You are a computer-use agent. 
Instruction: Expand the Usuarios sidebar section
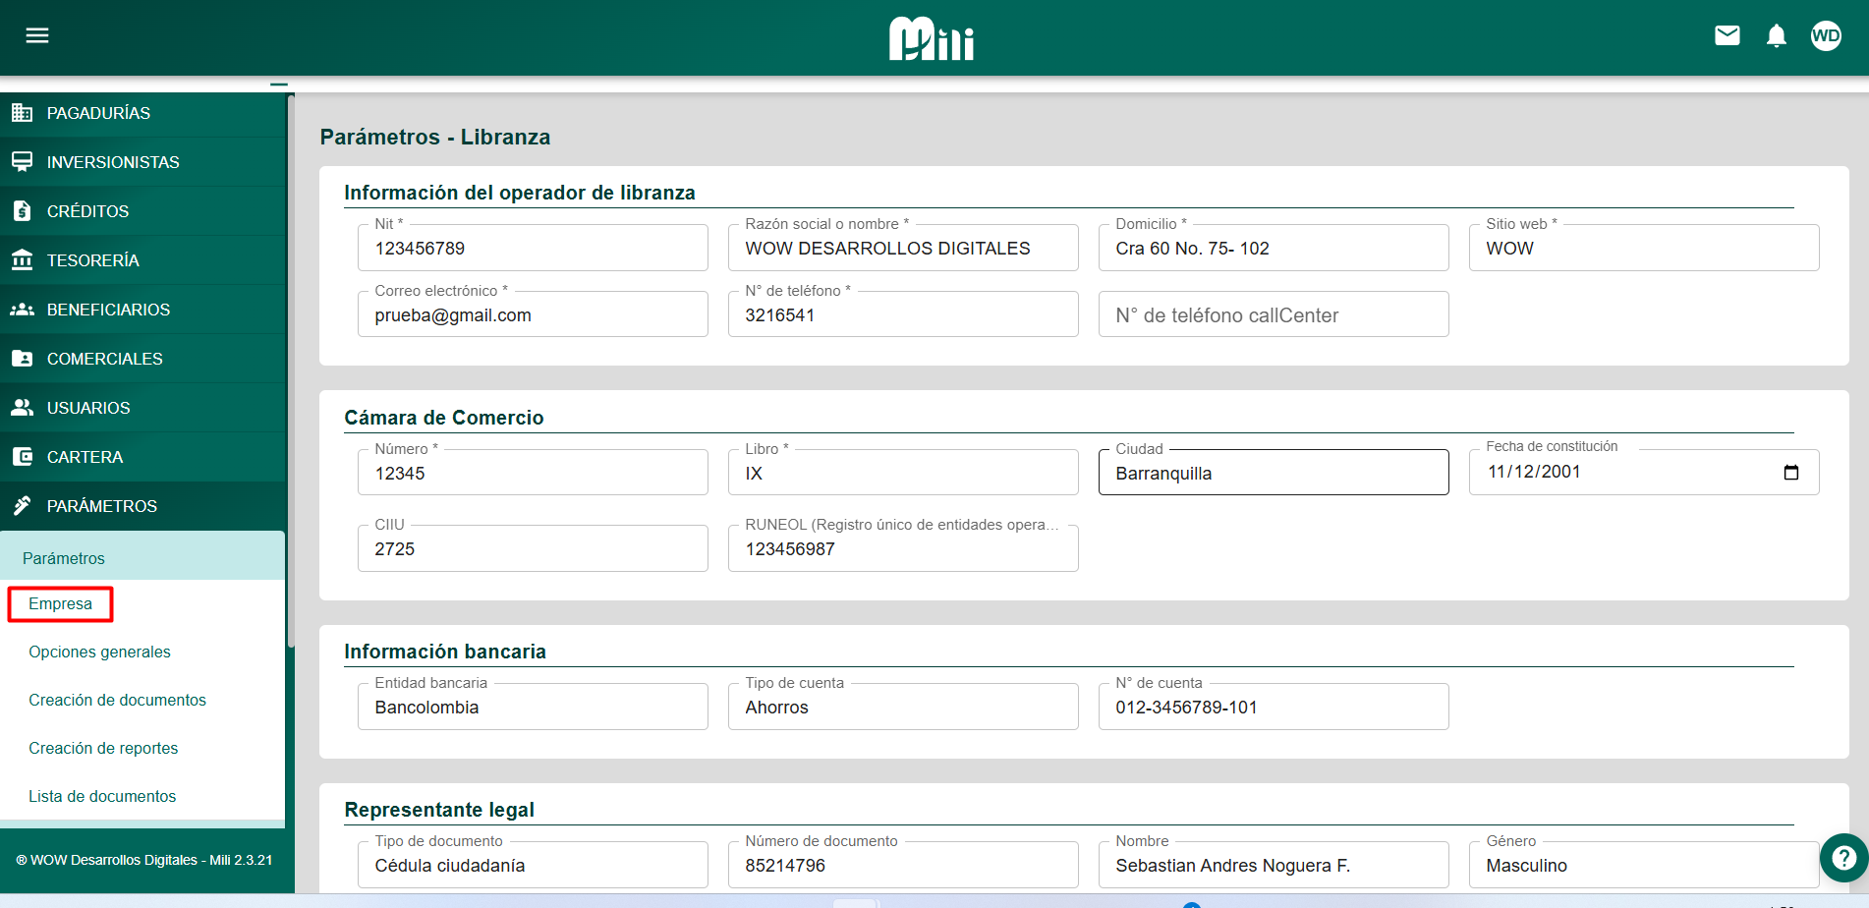[x=88, y=408]
